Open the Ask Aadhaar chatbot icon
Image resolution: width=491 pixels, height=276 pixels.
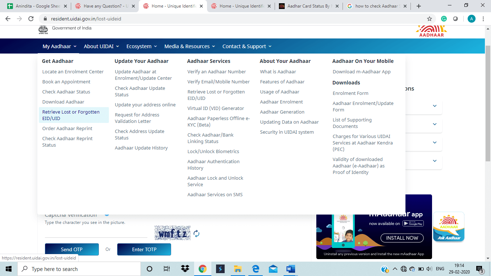[x=449, y=227]
